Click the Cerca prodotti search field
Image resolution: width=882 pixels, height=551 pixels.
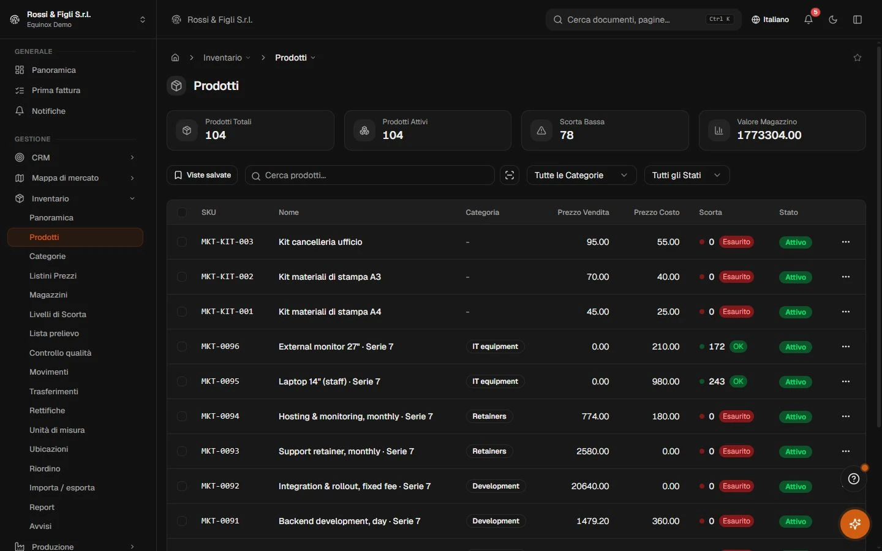coord(370,175)
